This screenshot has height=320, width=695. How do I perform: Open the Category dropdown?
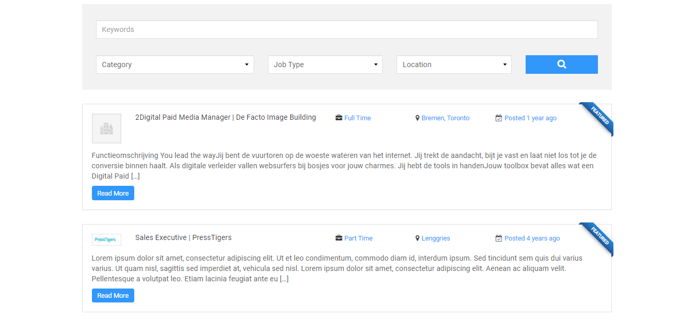coord(175,64)
